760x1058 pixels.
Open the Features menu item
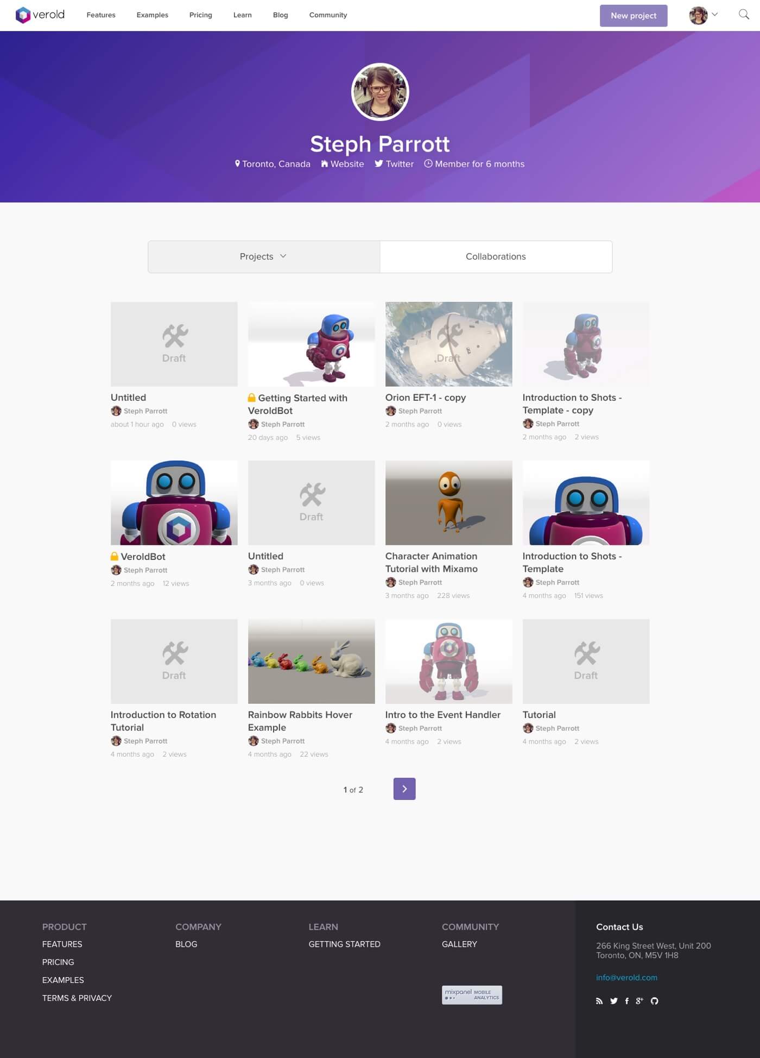pos(101,15)
